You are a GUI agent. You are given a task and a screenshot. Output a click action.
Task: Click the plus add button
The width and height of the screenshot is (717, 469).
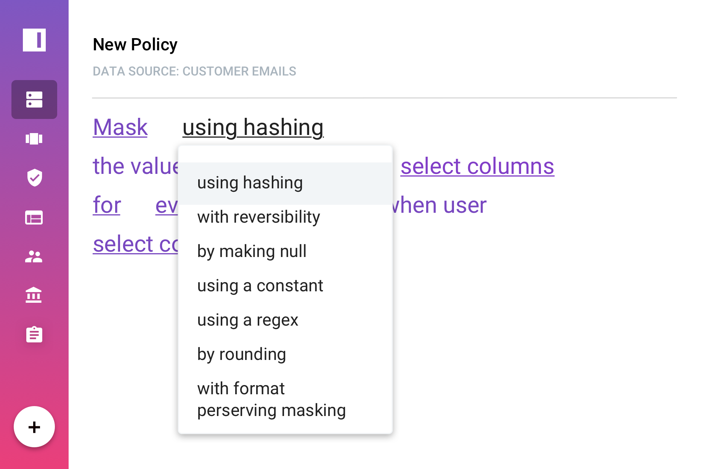34,427
